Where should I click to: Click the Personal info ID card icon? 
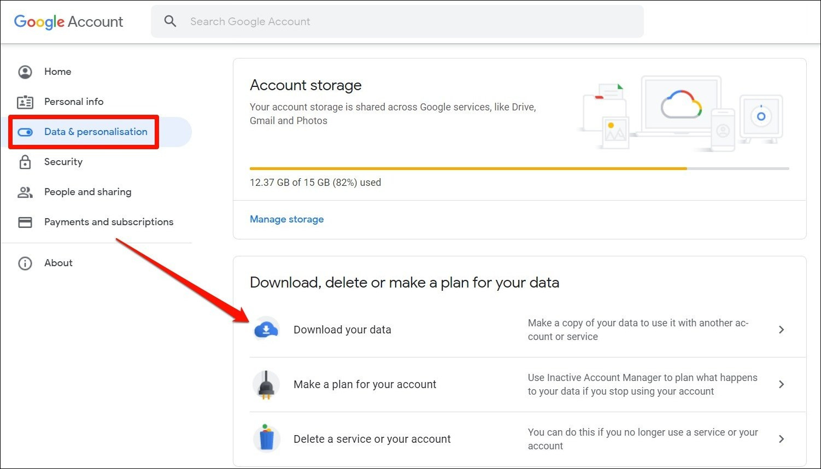coord(25,102)
